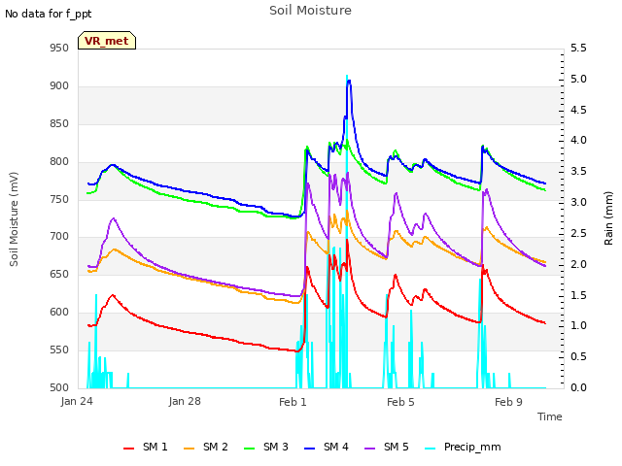Click the green SM 3 legend swatch

click(250, 449)
